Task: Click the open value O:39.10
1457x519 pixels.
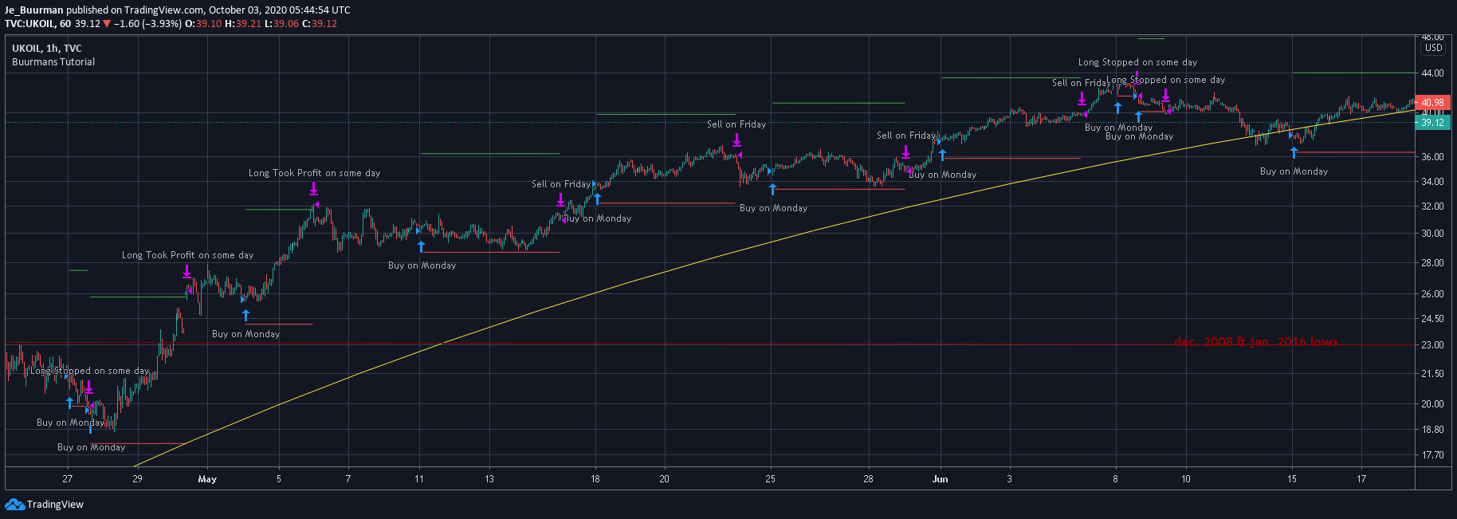Action: point(203,24)
